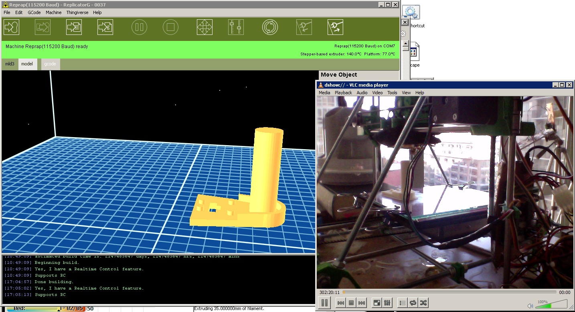Image resolution: width=575 pixels, height=312 pixels.
Task: Open the Control Panel four-arrows icon
Action: point(204,27)
